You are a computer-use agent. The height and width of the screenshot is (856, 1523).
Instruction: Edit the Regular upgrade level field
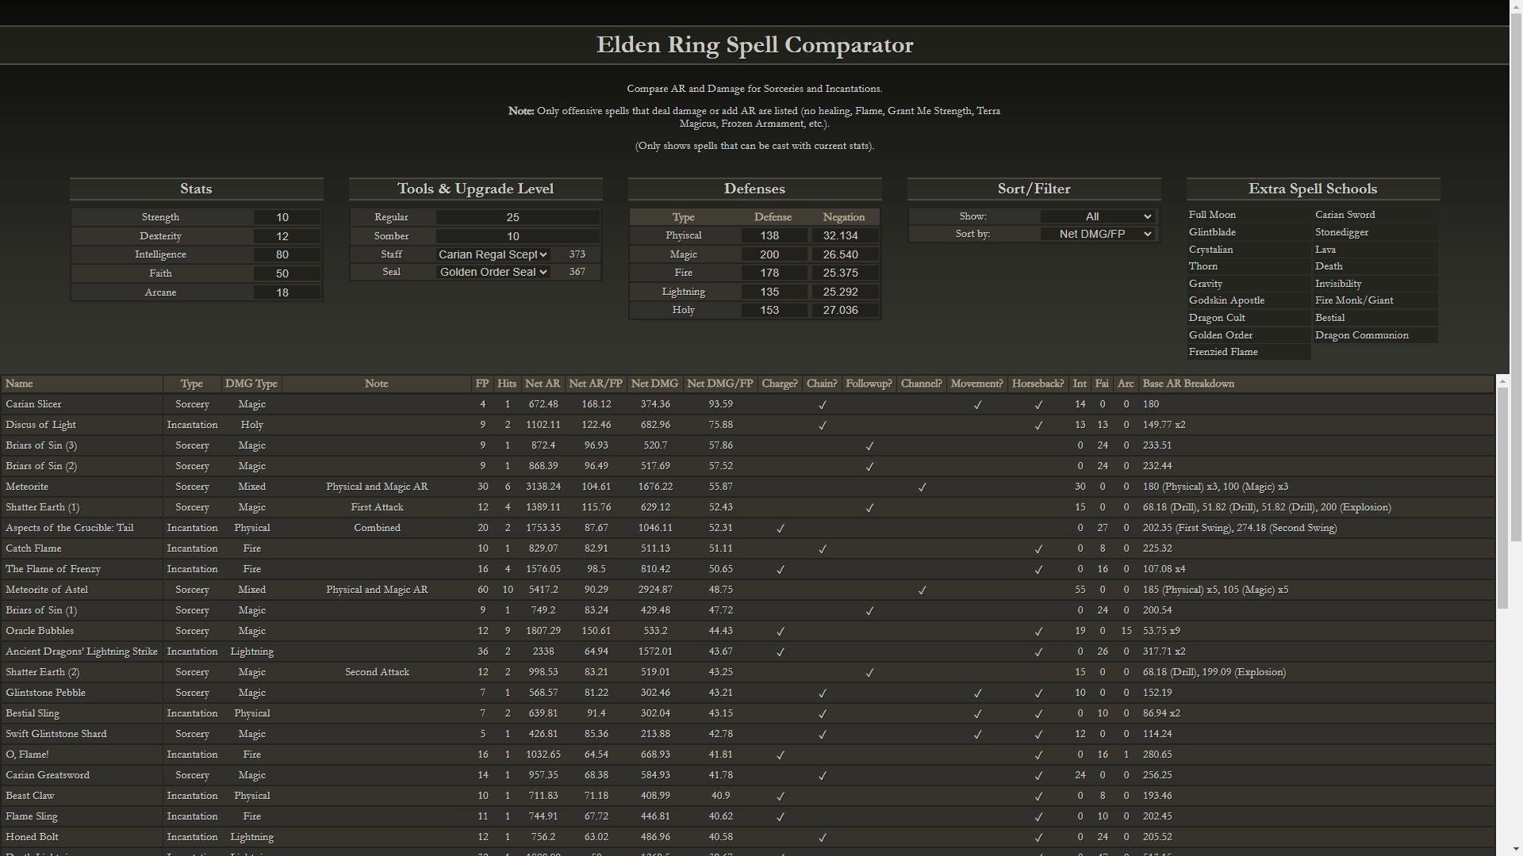(517, 217)
